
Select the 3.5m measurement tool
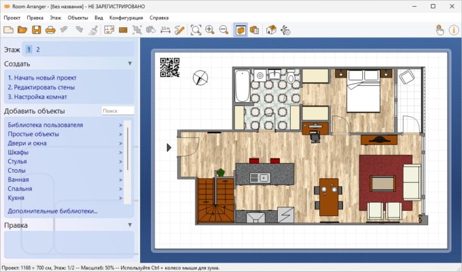[165, 30]
